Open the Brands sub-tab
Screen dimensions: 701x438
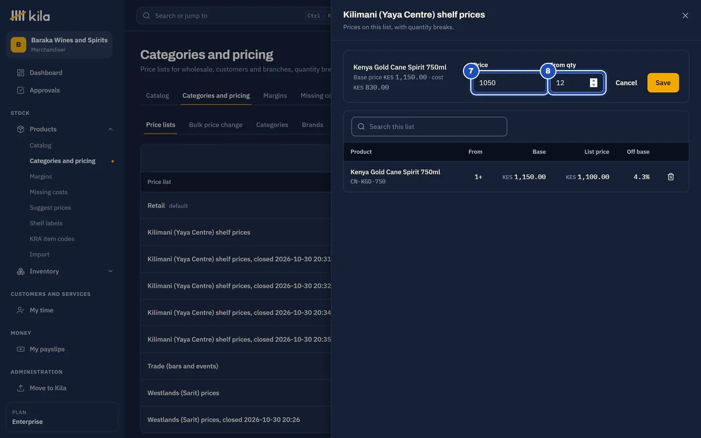tap(313, 125)
